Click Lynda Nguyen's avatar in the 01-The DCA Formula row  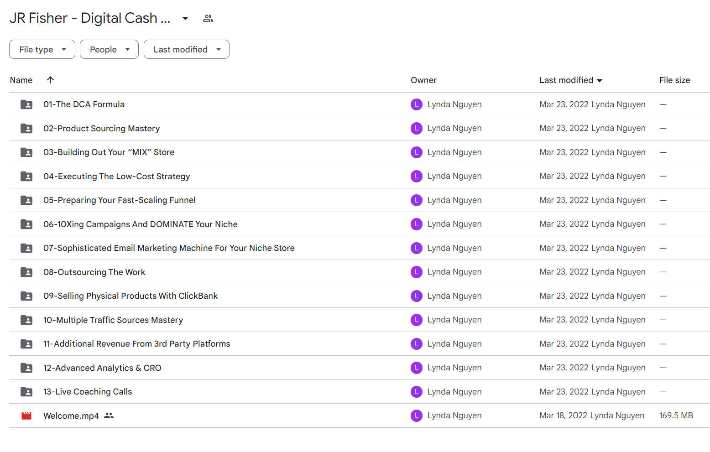tap(417, 104)
